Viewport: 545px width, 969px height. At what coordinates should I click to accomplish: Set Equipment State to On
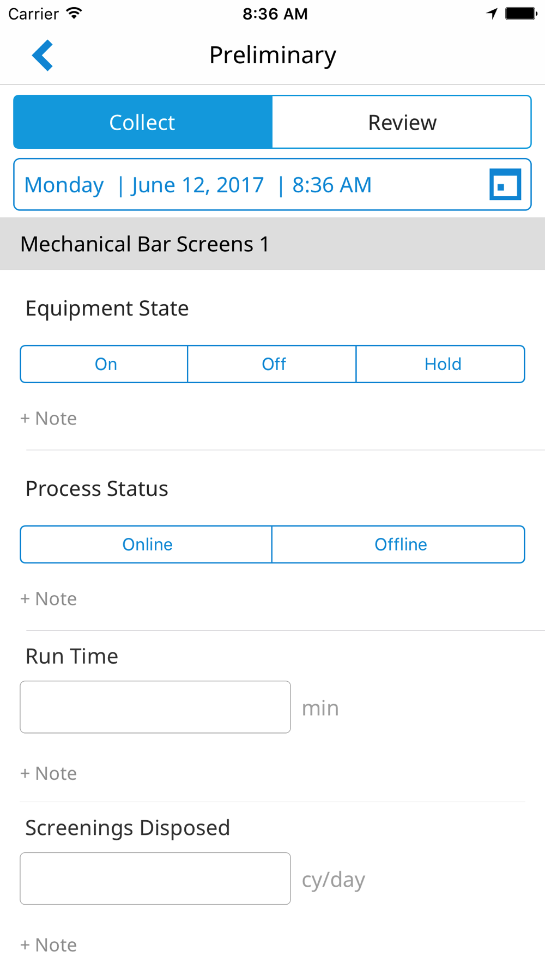click(x=105, y=364)
